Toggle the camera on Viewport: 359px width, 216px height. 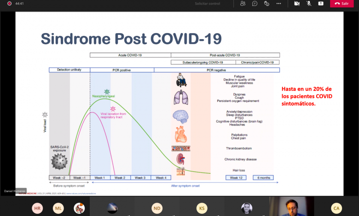(297, 4)
